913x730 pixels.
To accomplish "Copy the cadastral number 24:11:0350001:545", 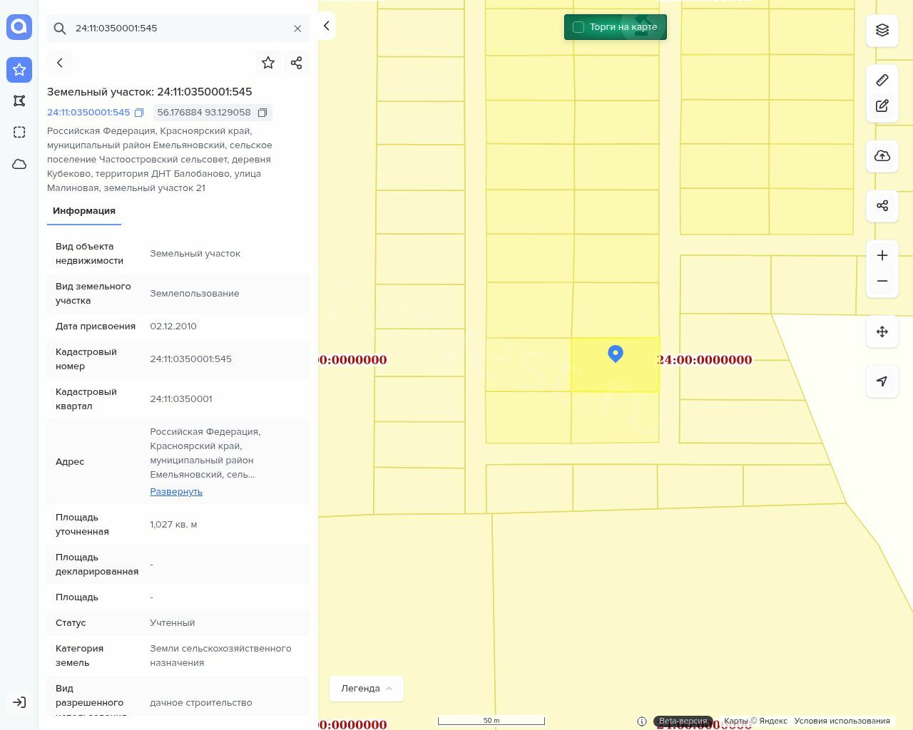I will pos(139,113).
